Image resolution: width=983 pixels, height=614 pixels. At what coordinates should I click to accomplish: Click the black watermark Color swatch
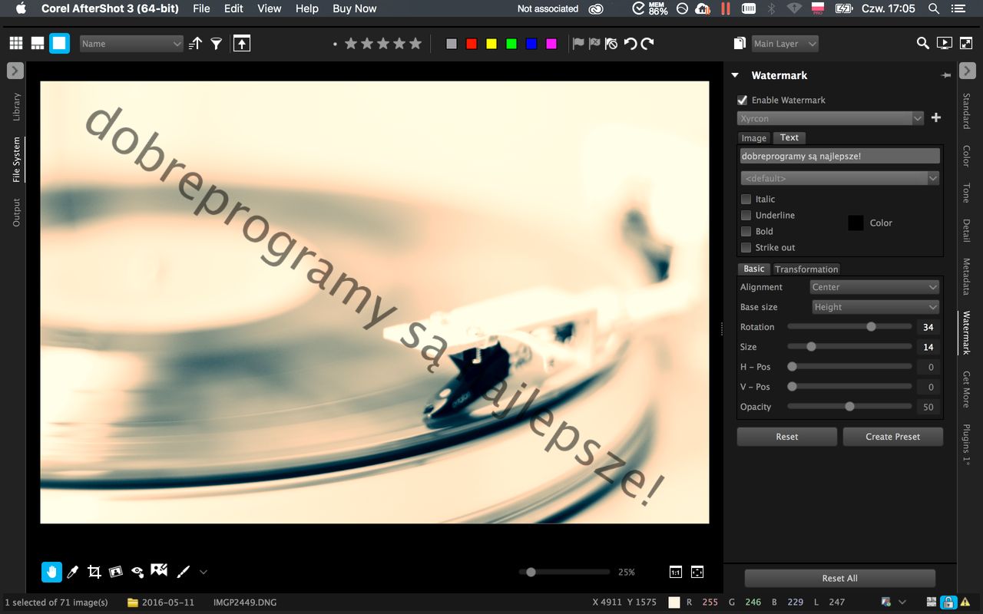pyautogui.click(x=856, y=223)
